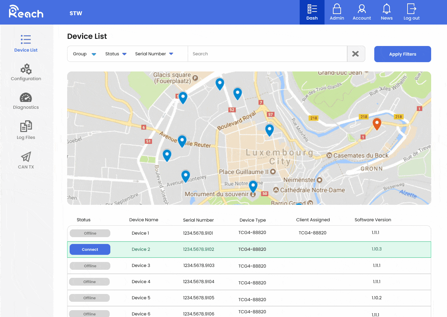Open the CAN TX sidebar icon
Image resolution: width=447 pixels, height=317 pixels.
pyautogui.click(x=26, y=157)
